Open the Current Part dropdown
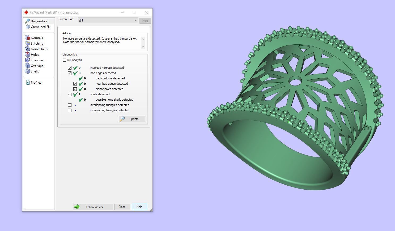The width and height of the screenshot is (395, 231). click(108, 20)
